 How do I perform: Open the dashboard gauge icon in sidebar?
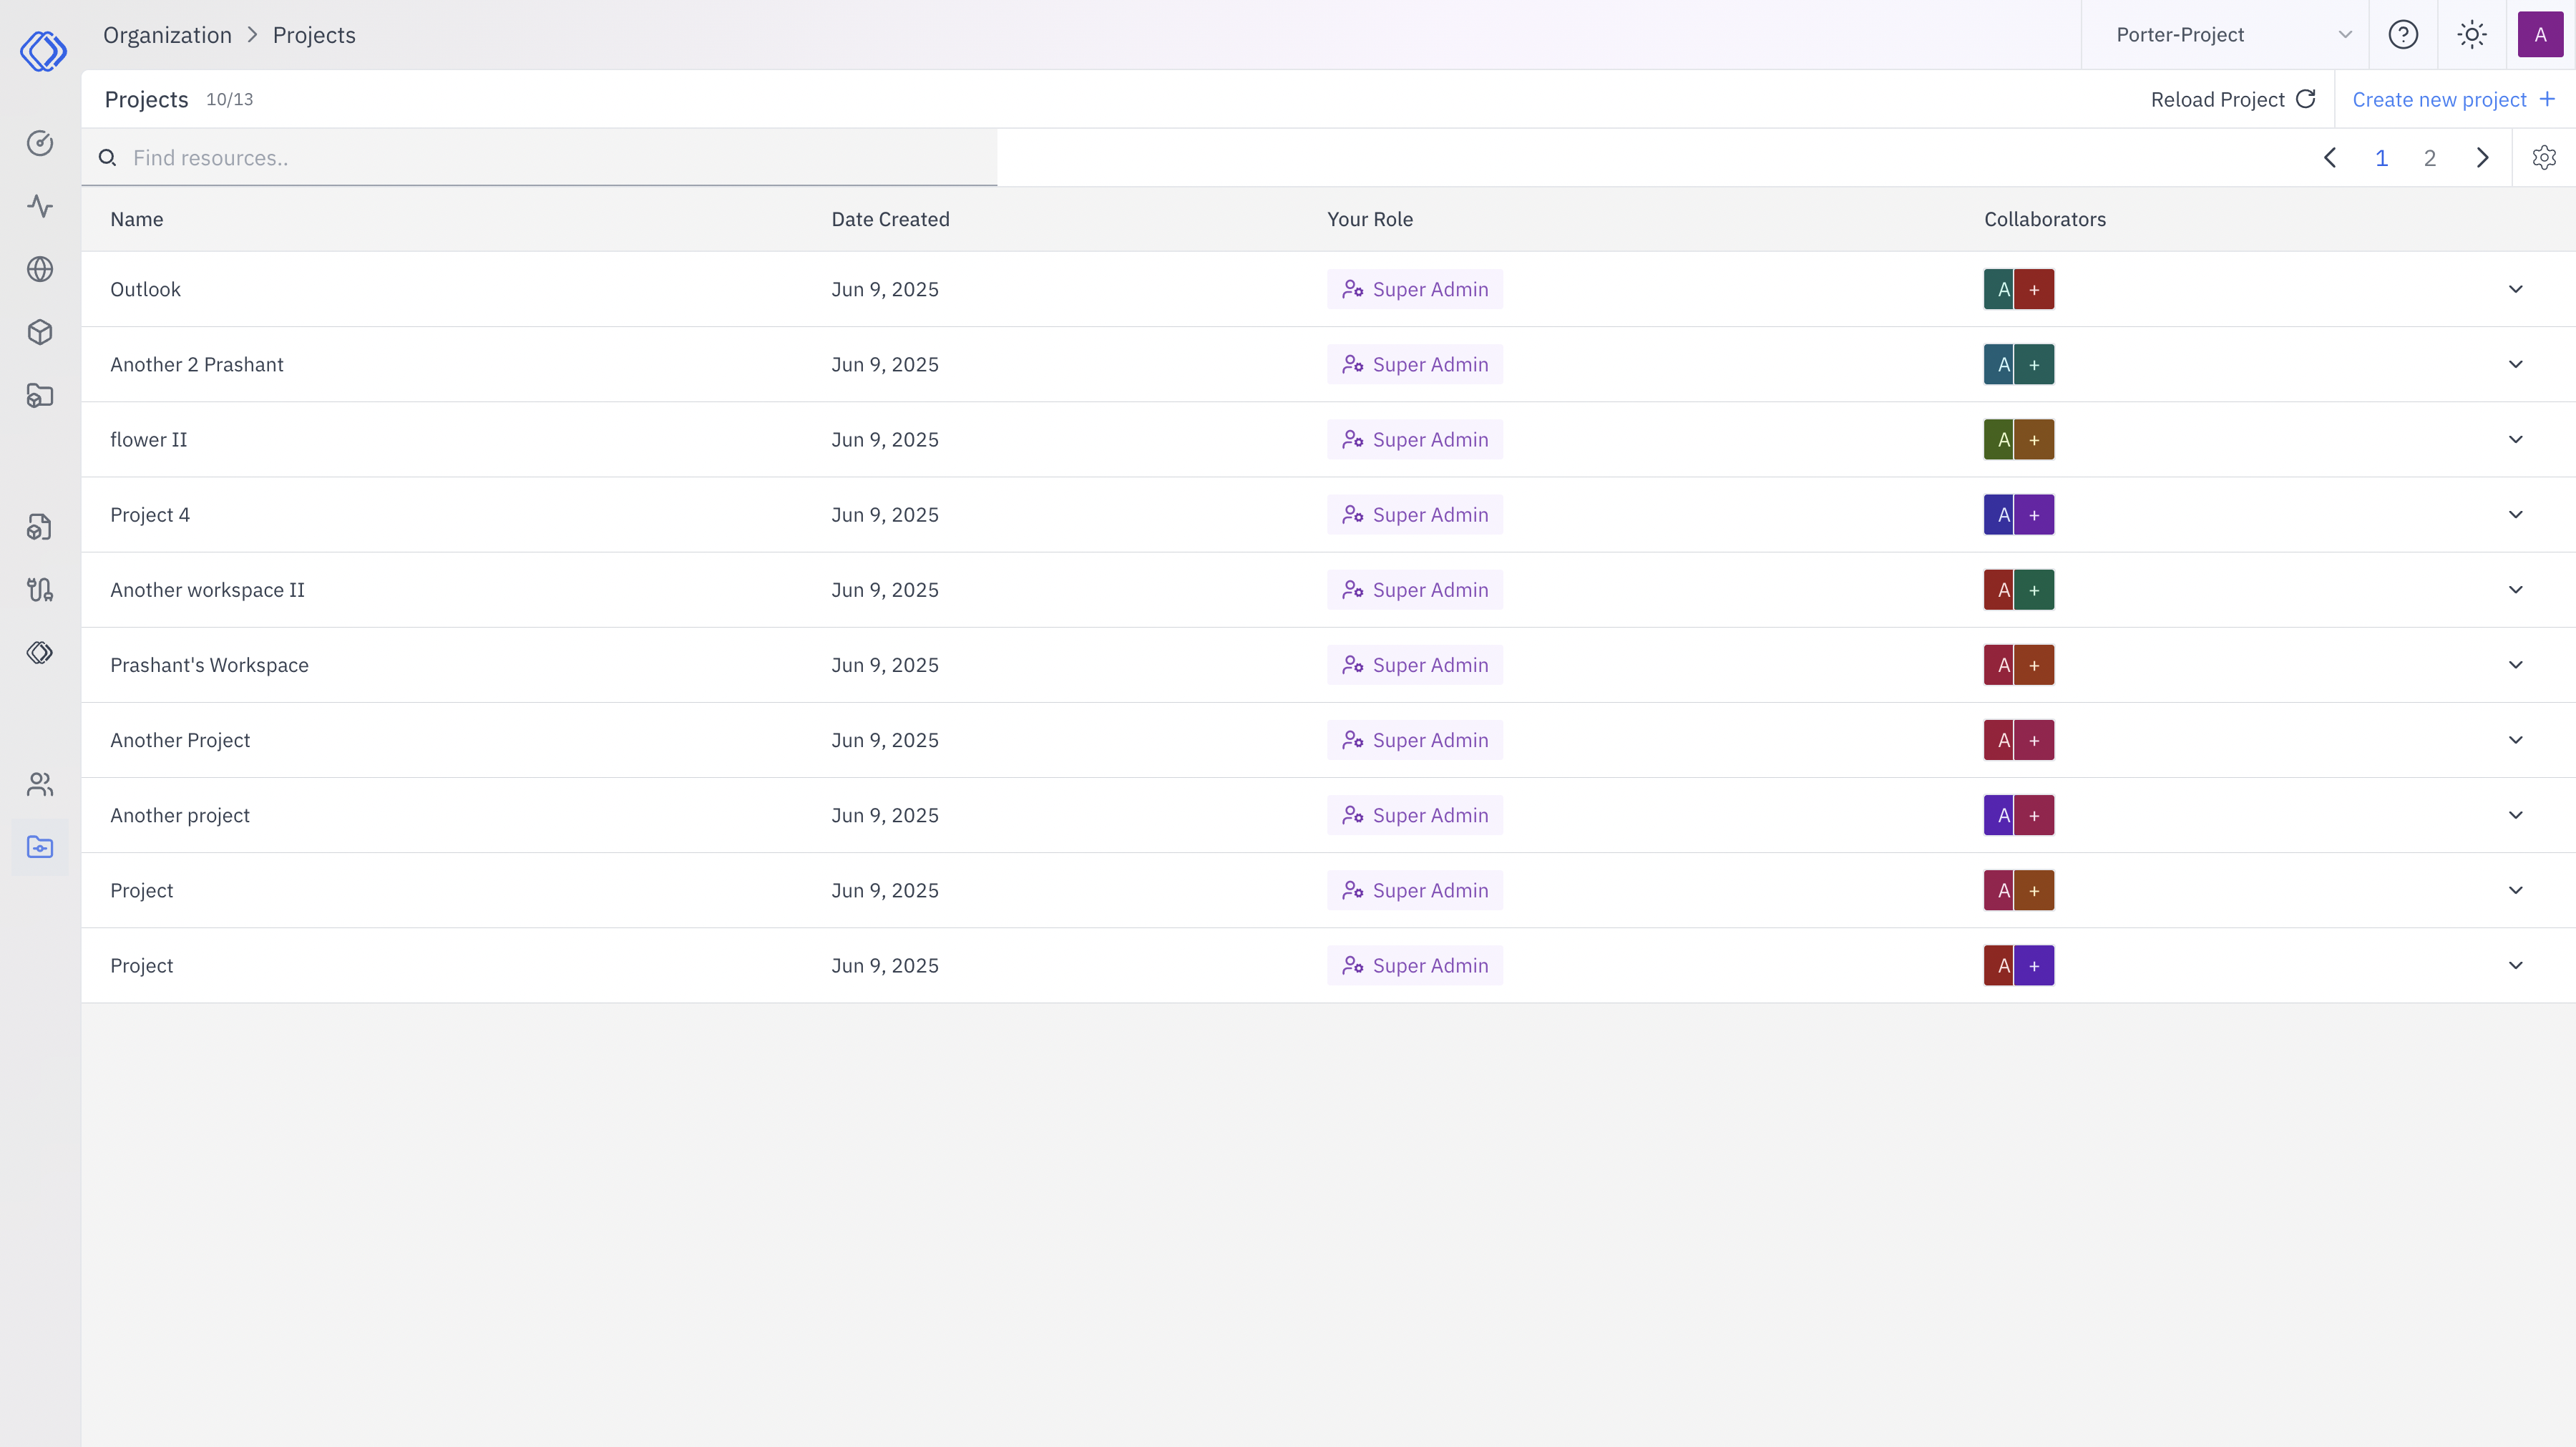(x=40, y=143)
